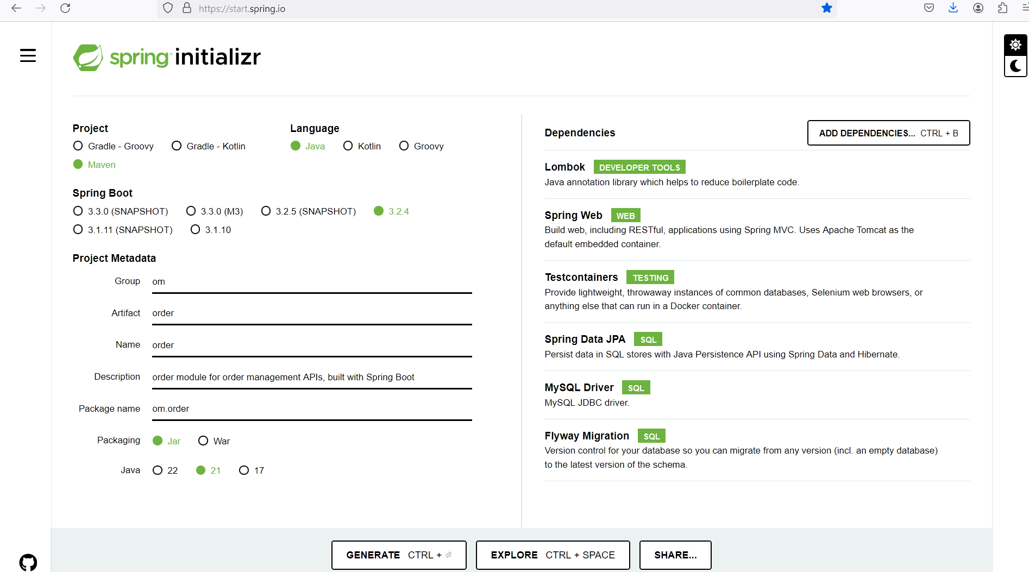Screen dimensions: 1029x572
Task: Click the MySQL Driver dependency entry
Action: 757,395
